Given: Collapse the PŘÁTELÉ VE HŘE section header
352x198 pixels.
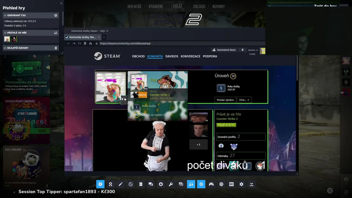Looking at the screenshot, I should pyautogui.click(x=31, y=33).
